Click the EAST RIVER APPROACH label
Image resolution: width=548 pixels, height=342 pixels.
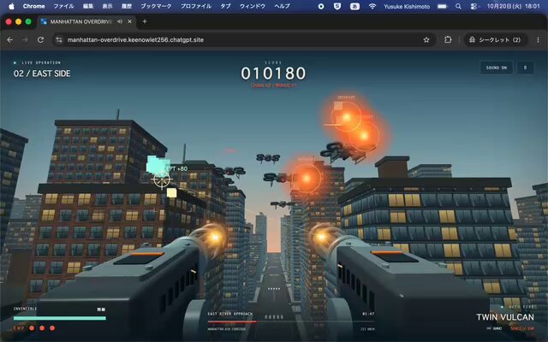coord(230,314)
